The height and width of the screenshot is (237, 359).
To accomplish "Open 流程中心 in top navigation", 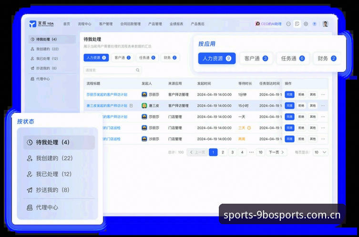I will coord(84,24).
